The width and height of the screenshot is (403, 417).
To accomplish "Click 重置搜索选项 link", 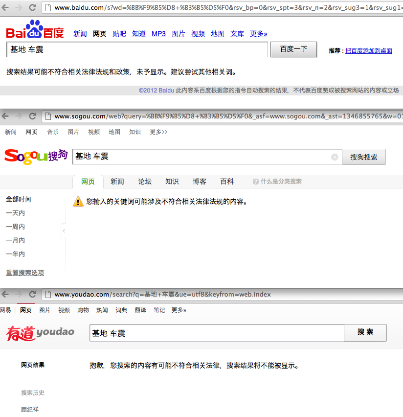I will [x=25, y=273].
